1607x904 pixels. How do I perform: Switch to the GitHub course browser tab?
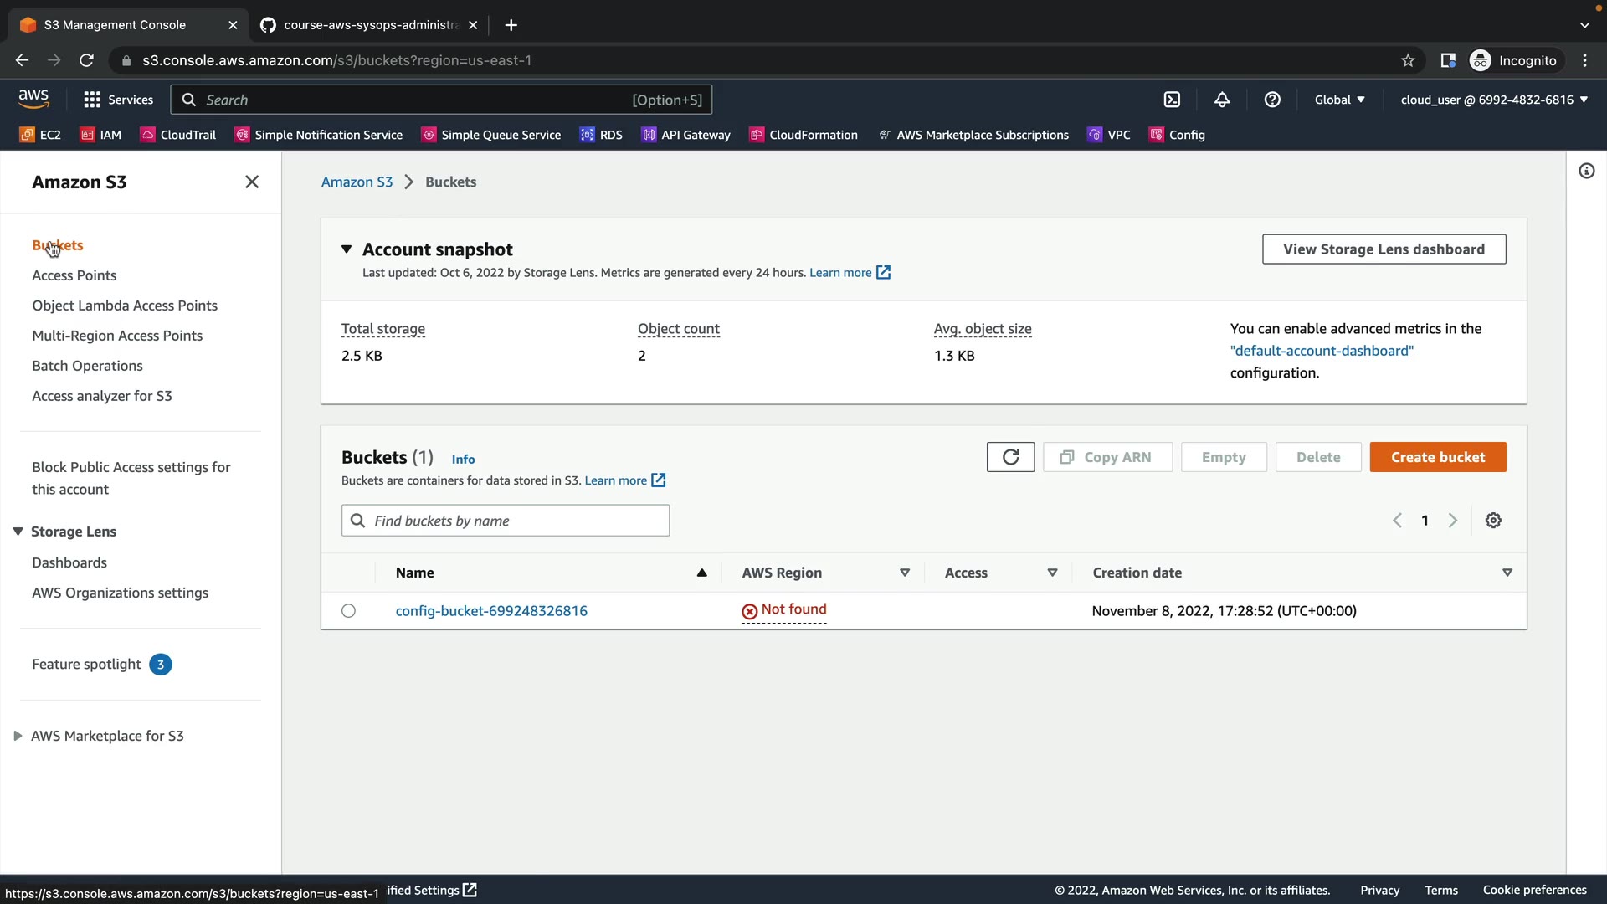368,25
